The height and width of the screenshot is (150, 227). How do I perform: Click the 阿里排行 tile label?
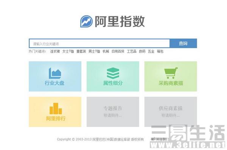click(x=56, y=119)
